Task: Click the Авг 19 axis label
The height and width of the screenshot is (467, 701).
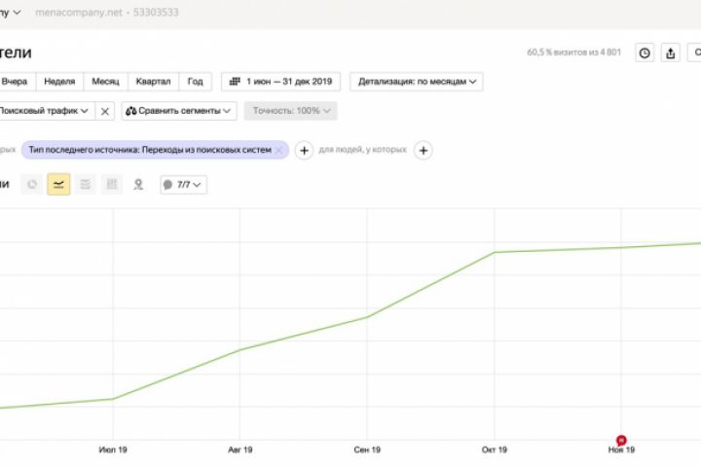Action: (240, 449)
